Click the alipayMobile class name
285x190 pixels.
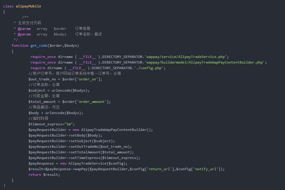point(28,6)
